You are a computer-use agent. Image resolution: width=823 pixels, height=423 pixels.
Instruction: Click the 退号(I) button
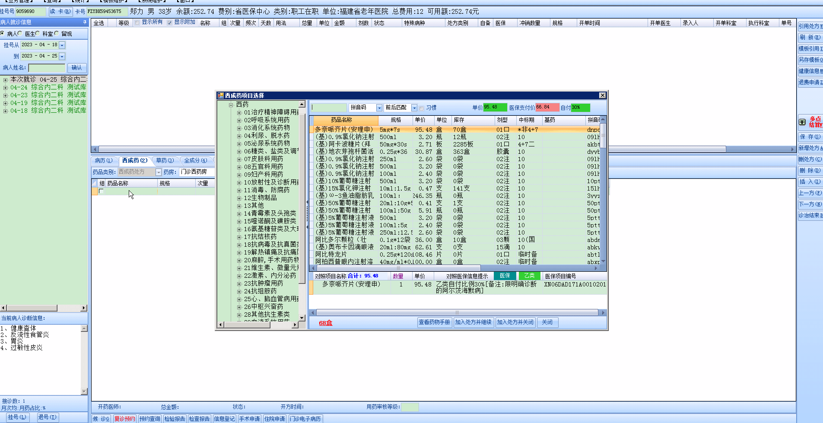coord(47,417)
